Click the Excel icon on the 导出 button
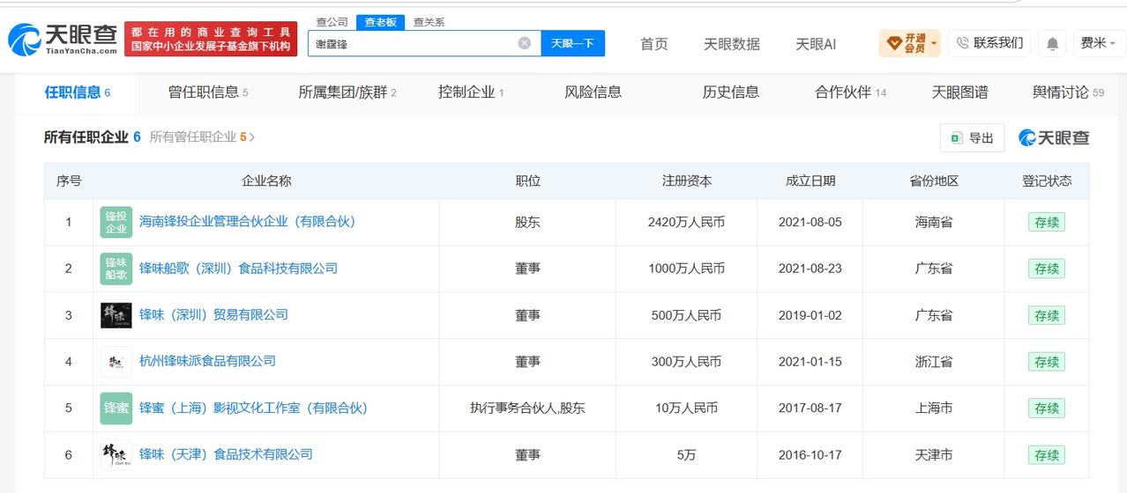 coord(957,138)
